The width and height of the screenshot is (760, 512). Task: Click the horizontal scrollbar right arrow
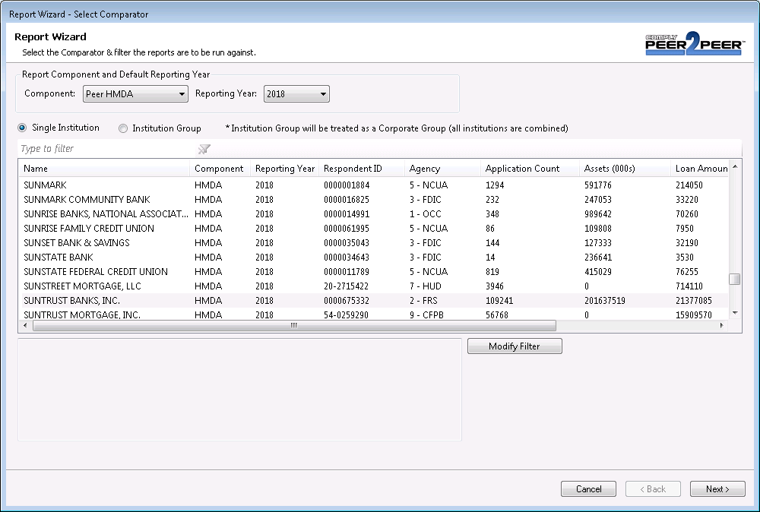pyautogui.click(x=722, y=326)
